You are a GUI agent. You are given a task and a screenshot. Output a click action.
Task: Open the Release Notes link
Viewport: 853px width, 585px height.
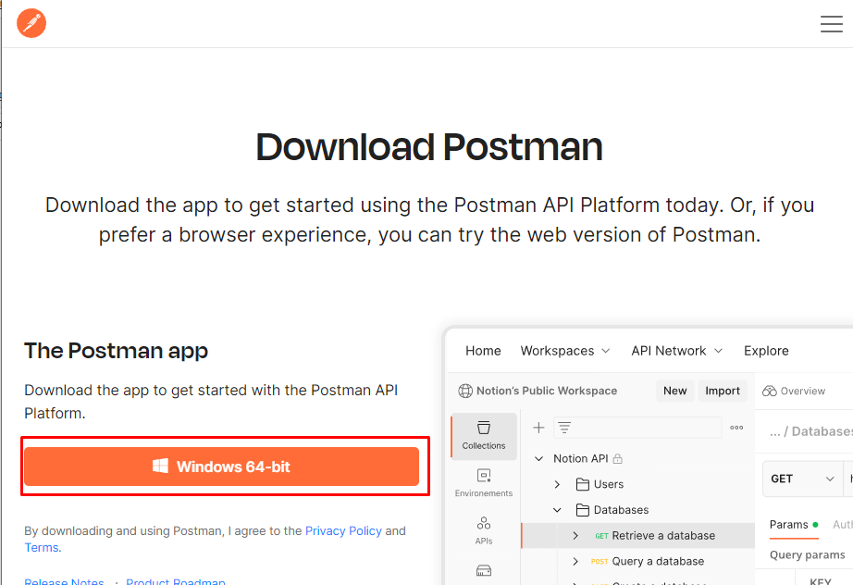(x=64, y=581)
